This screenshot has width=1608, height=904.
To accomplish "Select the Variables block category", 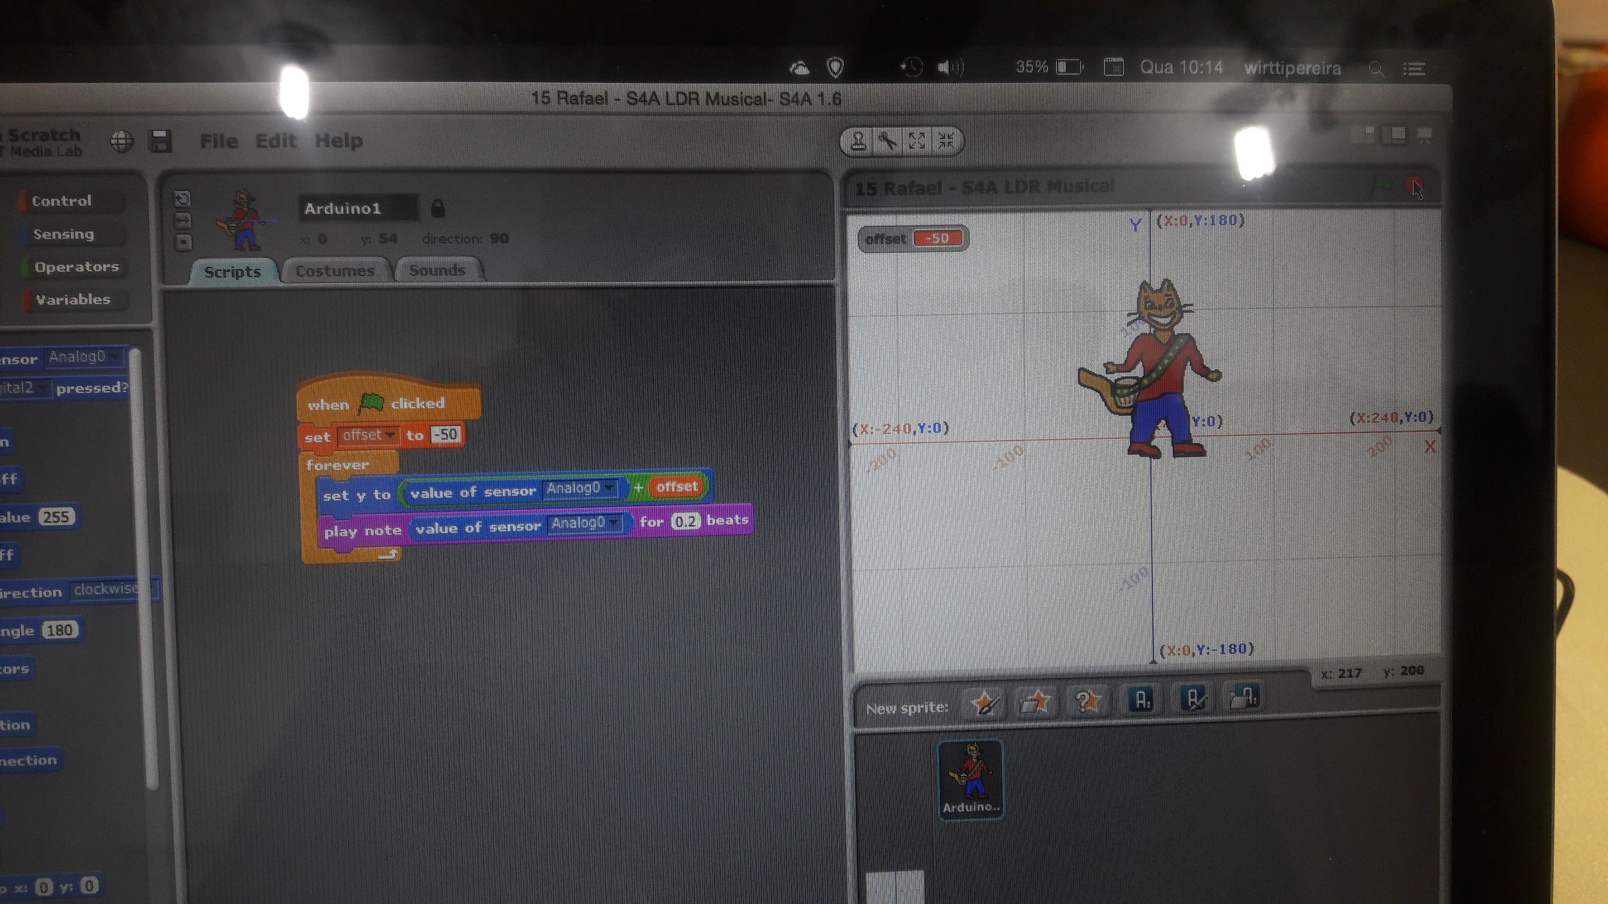I will click(72, 299).
